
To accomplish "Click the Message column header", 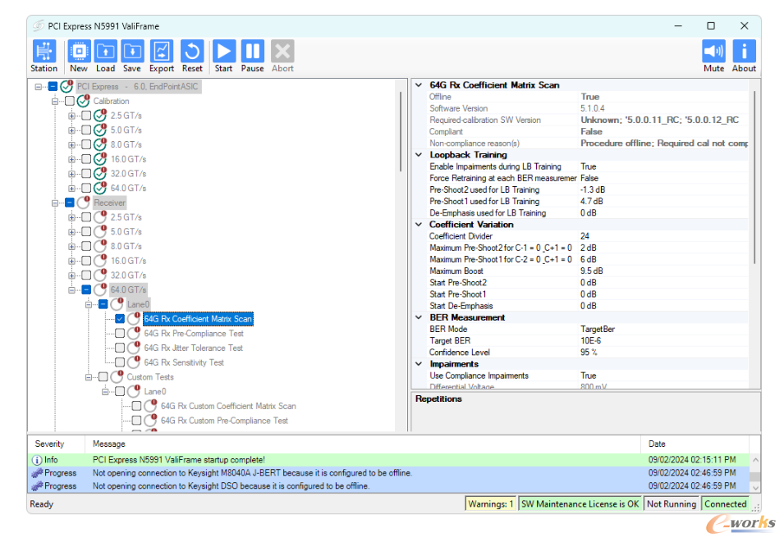I will [363, 444].
